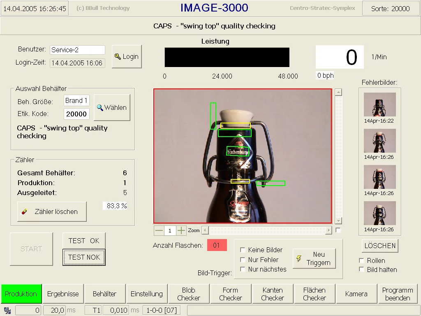The width and height of the screenshot is (421, 316).
Task: Check the Bild halten option
Action: (x=361, y=270)
